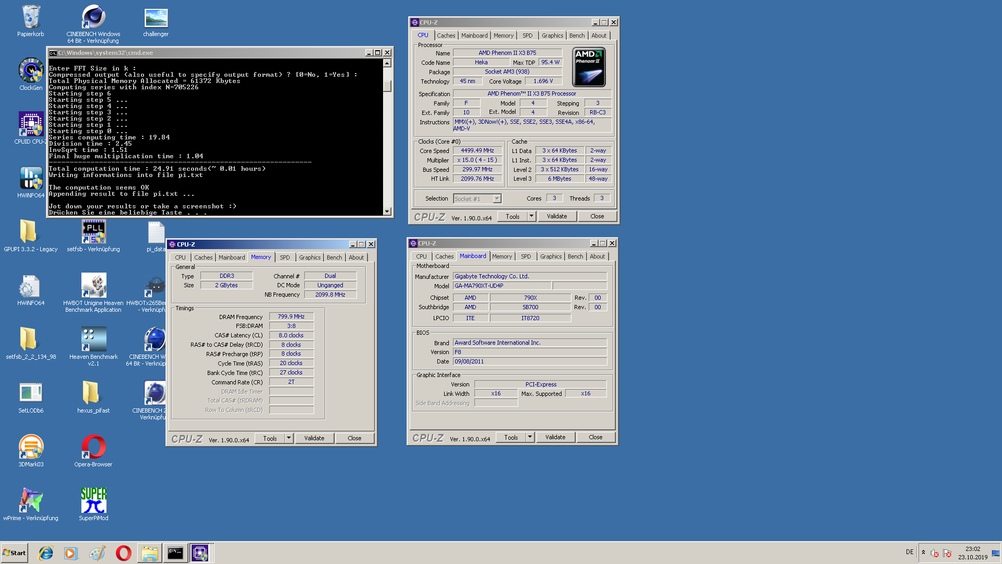Expand Tools dropdown arrow in Memory window
The height and width of the screenshot is (564, 1002).
[289, 438]
